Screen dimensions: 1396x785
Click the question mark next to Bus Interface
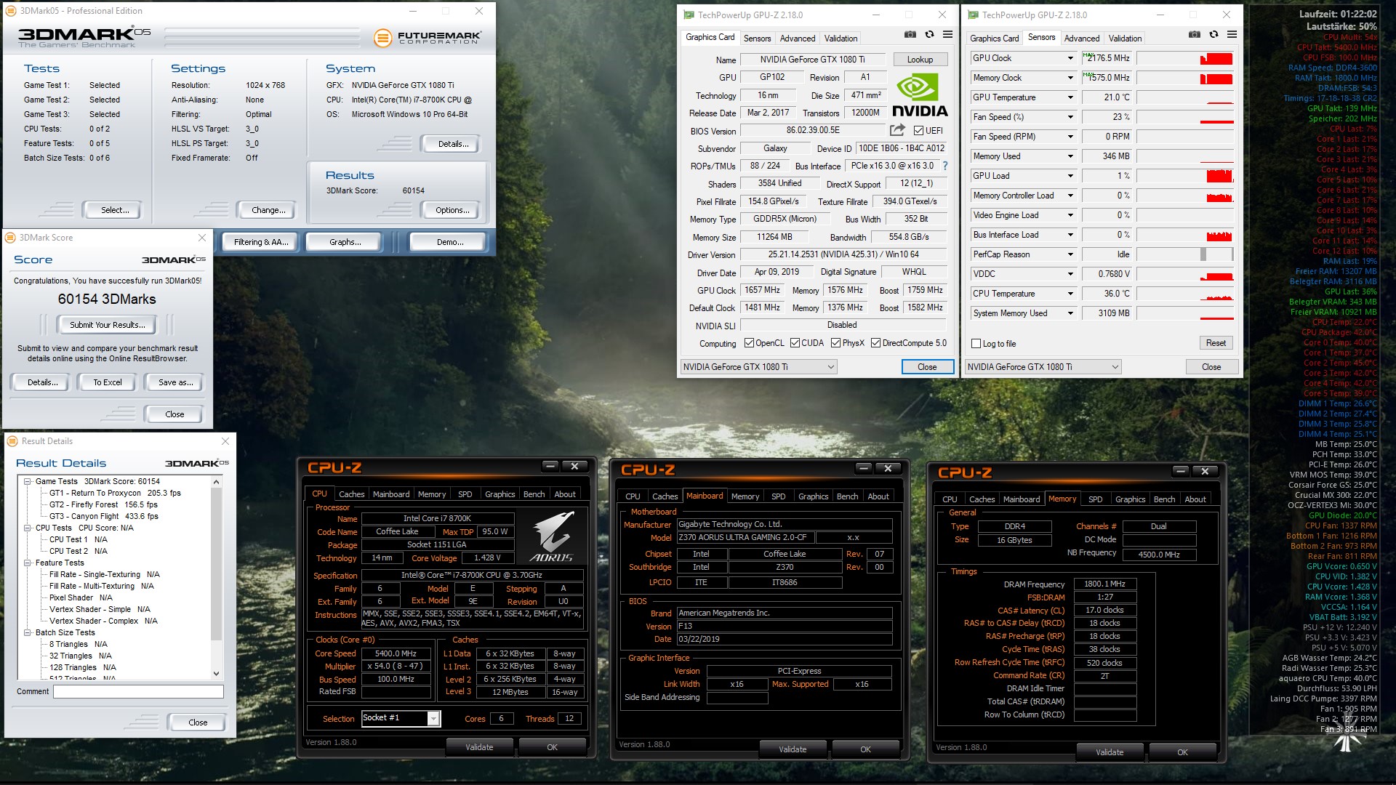tap(945, 166)
